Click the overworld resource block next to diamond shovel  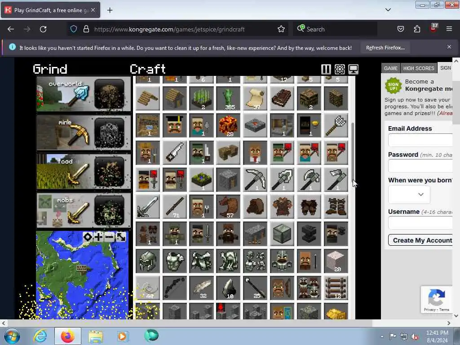110,94
